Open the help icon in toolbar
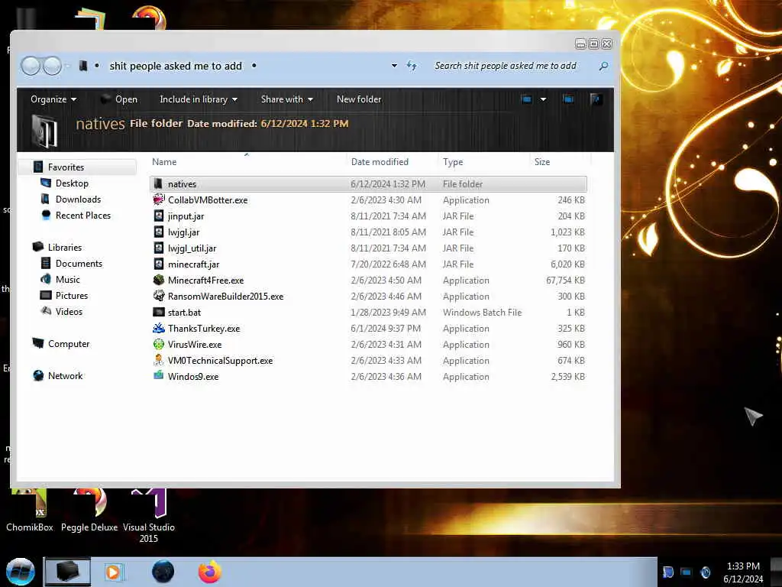The height and width of the screenshot is (587, 782). (x=595, y=99)
